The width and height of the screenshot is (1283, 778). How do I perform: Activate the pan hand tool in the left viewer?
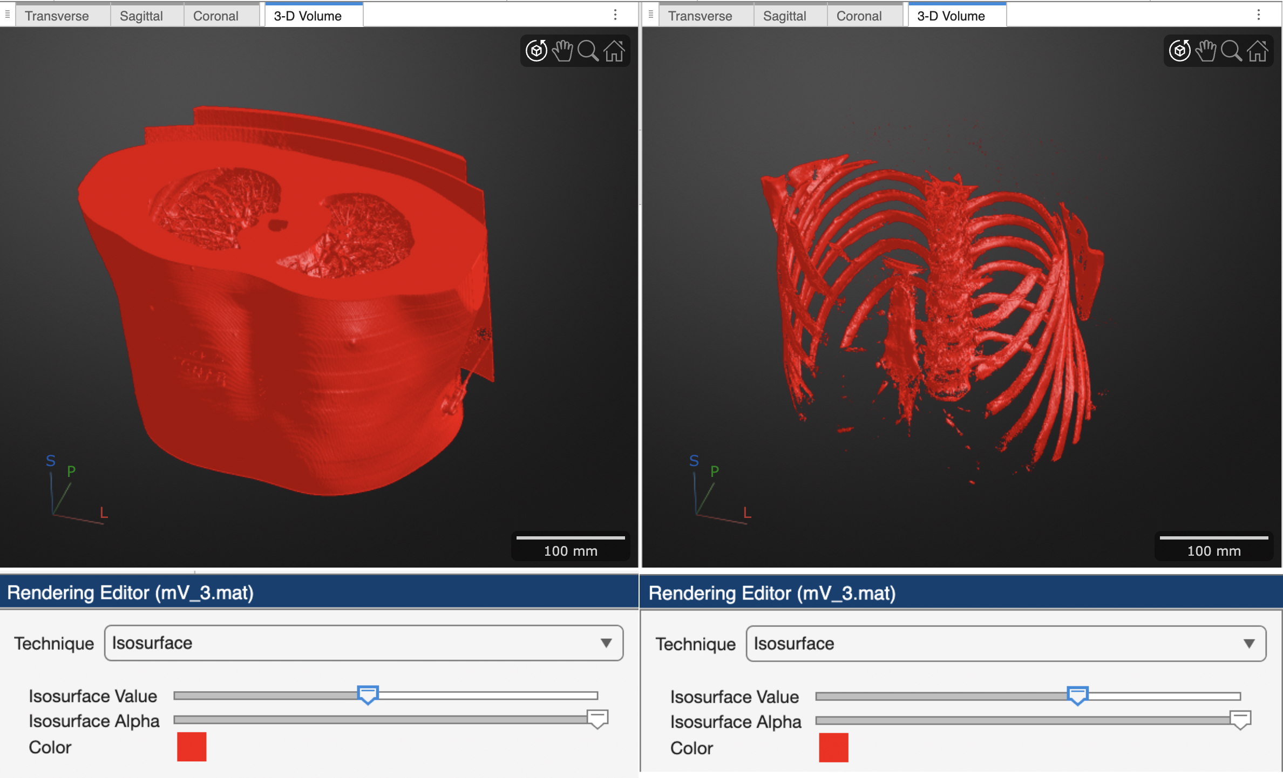[562, 50]
